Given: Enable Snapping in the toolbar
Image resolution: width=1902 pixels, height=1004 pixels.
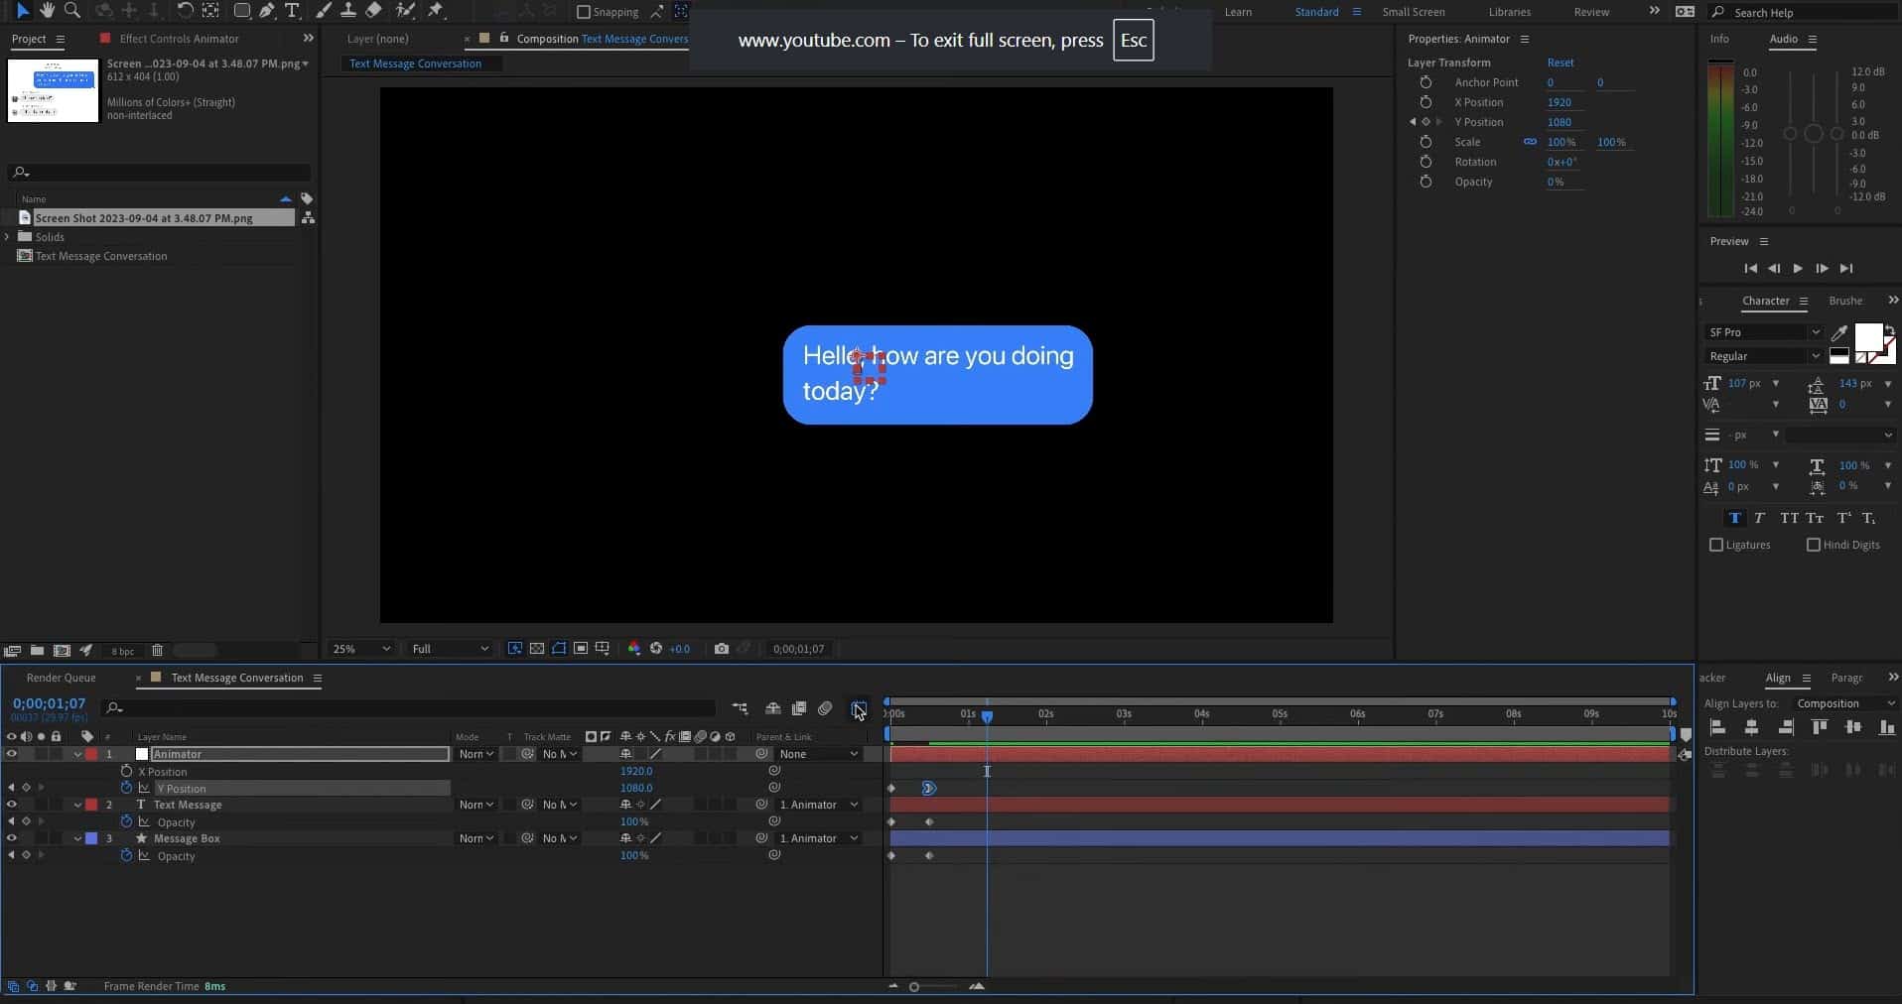Looking at the screenshot, I should coord(584,12).
